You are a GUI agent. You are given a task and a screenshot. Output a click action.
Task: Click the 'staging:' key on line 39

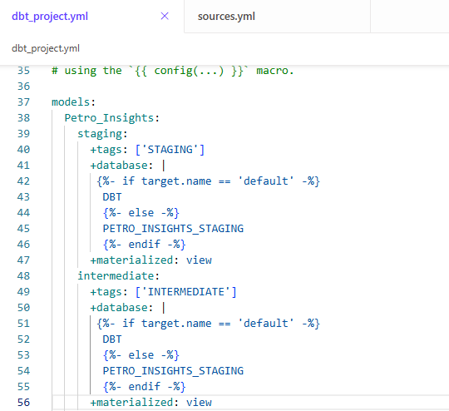(x=102, y=134)
